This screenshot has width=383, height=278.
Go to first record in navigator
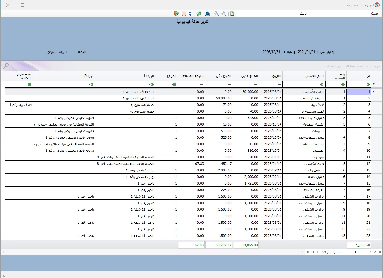(x=307, y=252)
